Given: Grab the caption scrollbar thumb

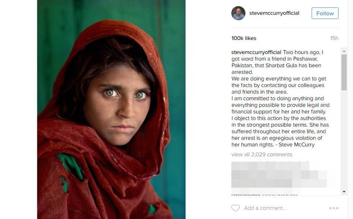Looking at the screenshot, I should [x=344, y=72].
